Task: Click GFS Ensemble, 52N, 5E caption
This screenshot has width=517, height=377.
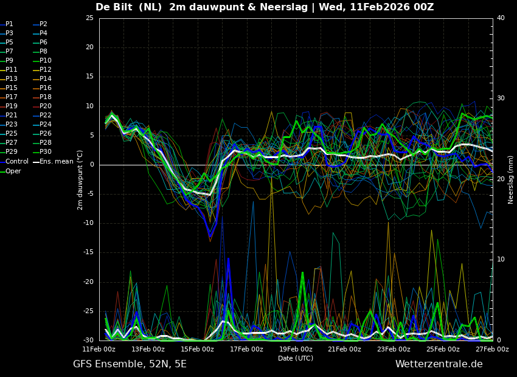Action: [x=130, y=364]
